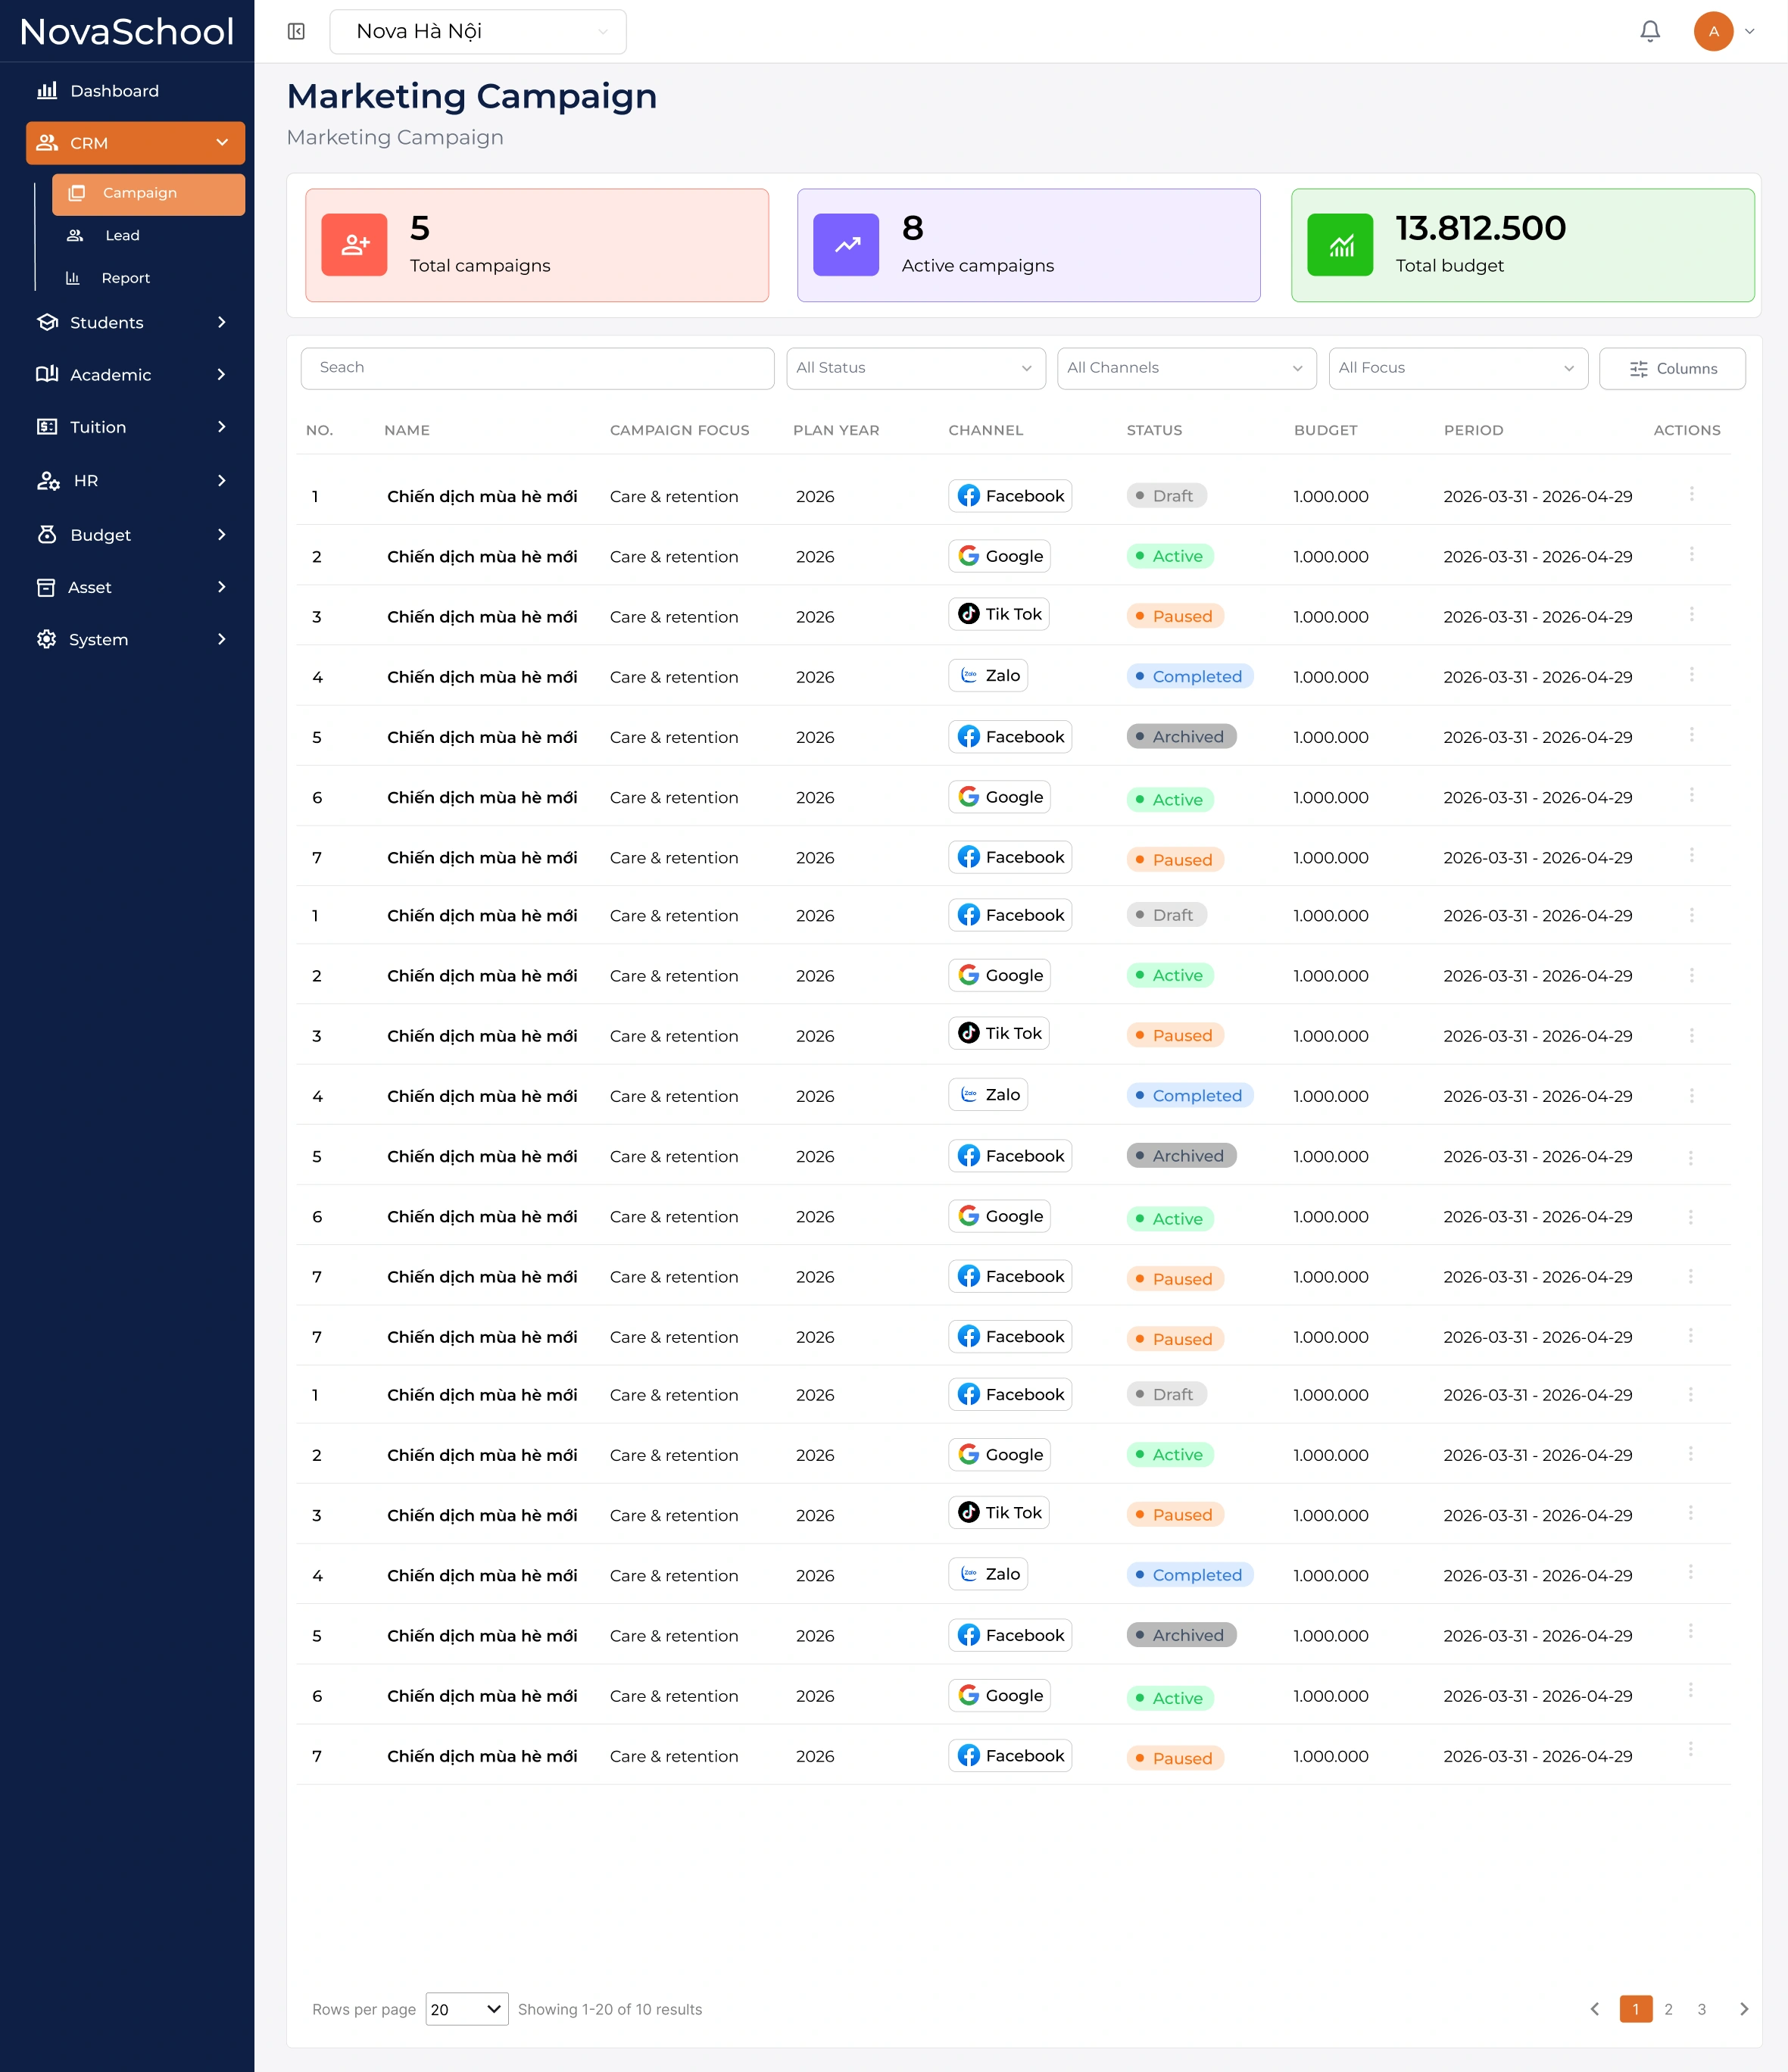
Task: Go to next page using right arrow
Action: (x=1744, y=2009)
